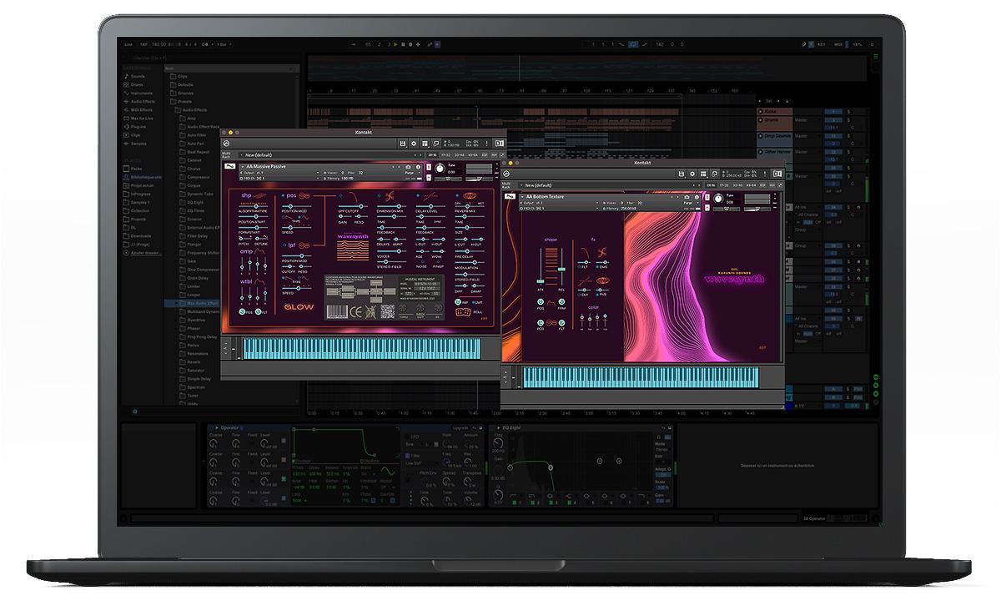Click the ROLL dice icon in AA Massive Passive

click(x=463, y=312)
